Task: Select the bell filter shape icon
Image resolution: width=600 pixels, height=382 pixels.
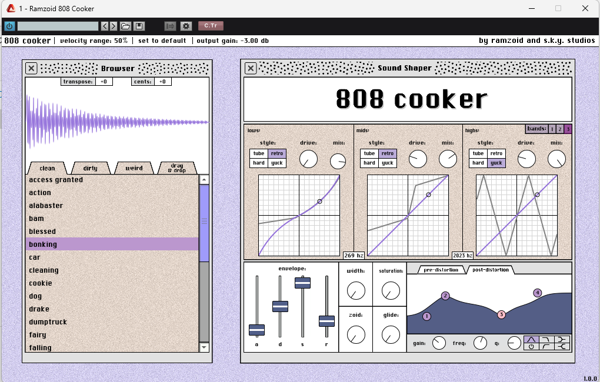Action: click(531, 340)
